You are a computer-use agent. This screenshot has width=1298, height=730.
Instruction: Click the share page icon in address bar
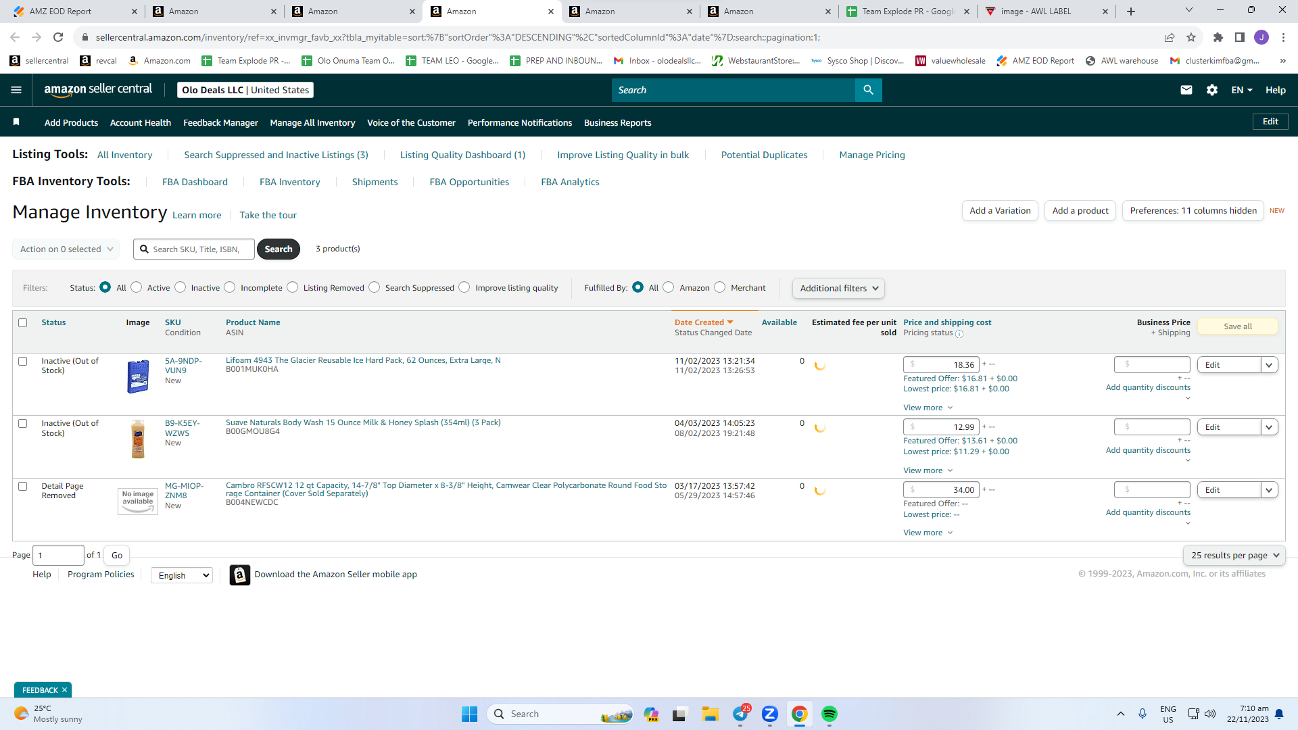[x=1170, y=37]
